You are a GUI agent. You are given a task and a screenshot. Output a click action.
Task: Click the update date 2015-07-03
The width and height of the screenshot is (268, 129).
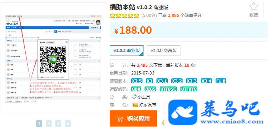[x=143, y=73]
